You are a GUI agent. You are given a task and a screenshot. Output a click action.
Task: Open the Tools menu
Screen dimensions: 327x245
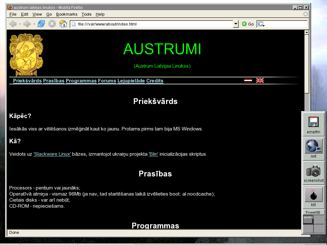[87, 14]
